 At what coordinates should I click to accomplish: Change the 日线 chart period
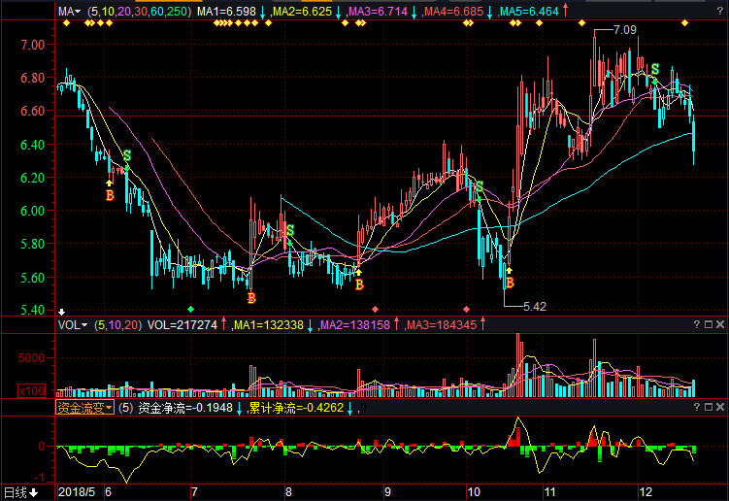tap(21, 492)
